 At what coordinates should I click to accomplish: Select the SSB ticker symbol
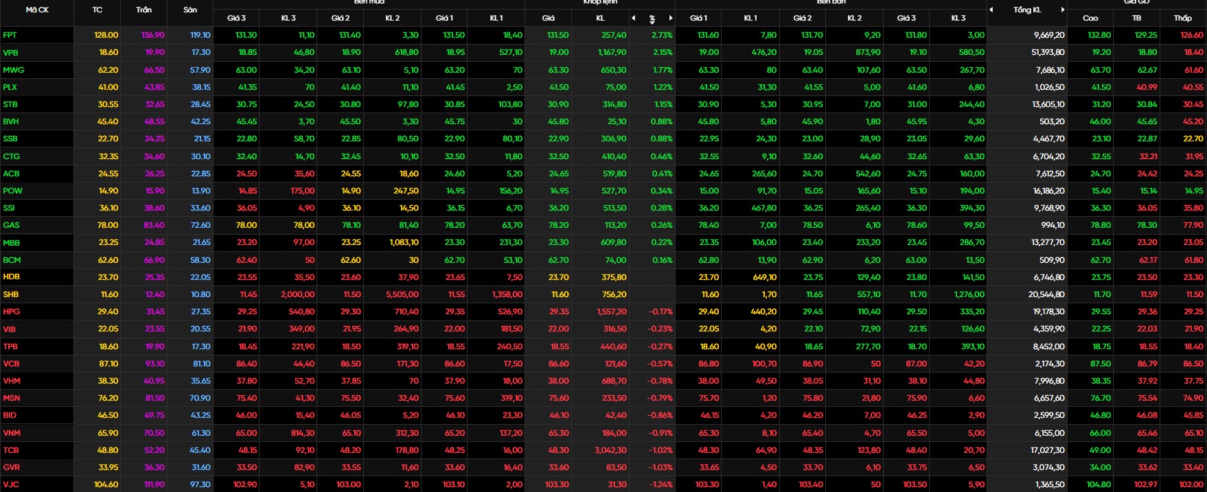pyautogui.click(x=10, y=139)
